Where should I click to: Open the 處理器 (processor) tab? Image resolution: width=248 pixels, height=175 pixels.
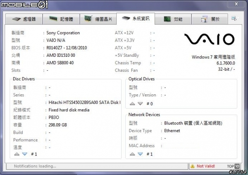[24, 19]
